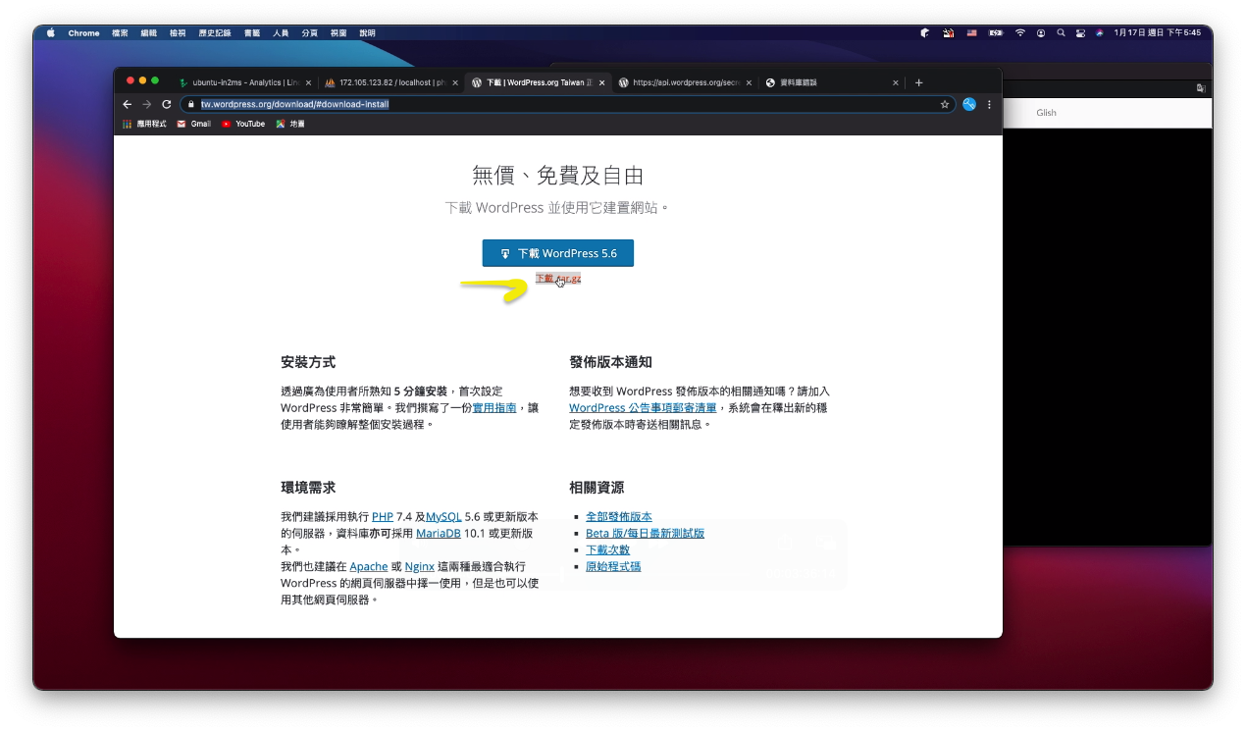Screen dimensions: 1246x731
Task: Open WordPress 公告事項郵寄清單 link
Action: point(643,407)
